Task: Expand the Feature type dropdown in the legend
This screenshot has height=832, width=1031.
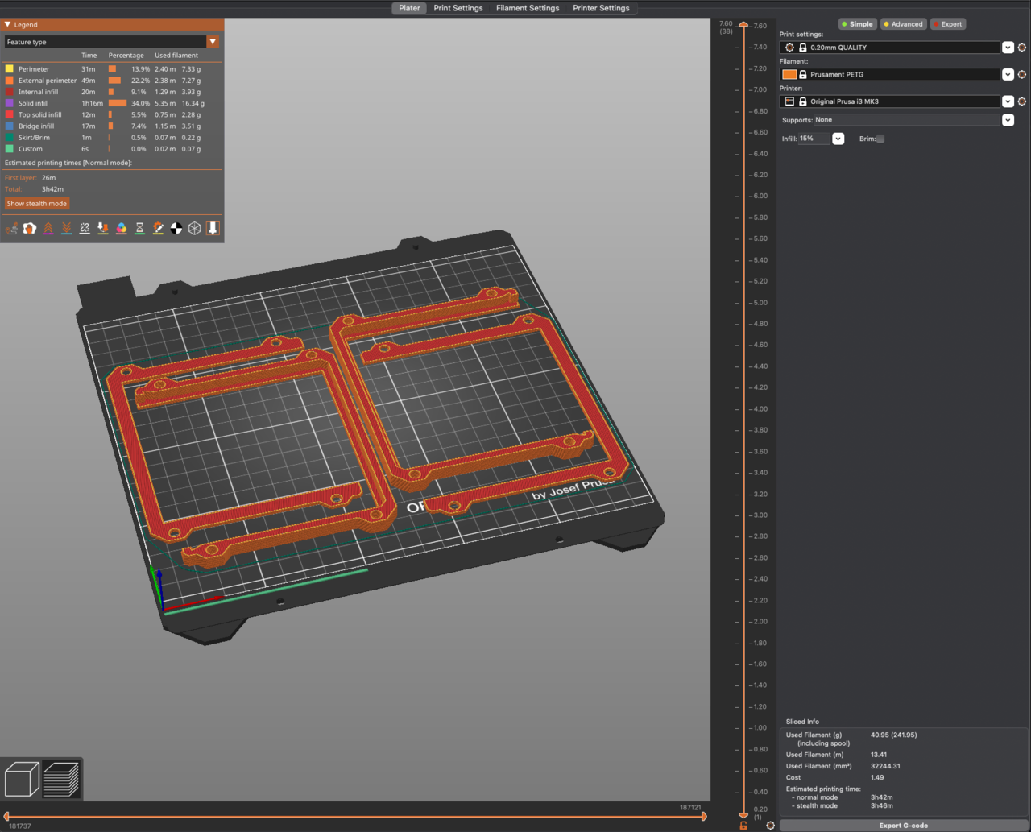Action: [x=213, y=41]
